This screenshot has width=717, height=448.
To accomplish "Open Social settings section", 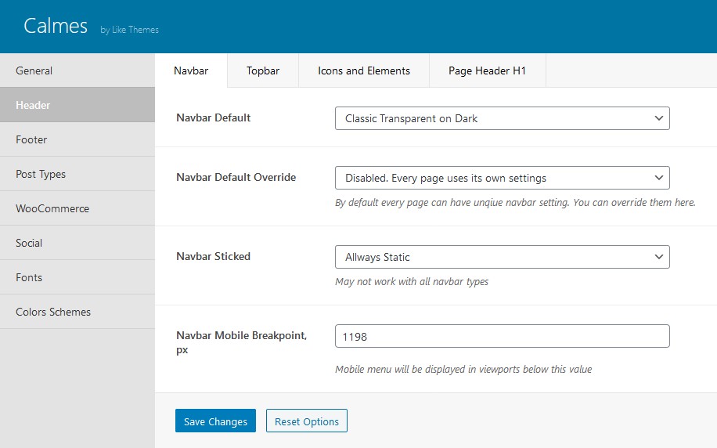I will pos(77,243).
